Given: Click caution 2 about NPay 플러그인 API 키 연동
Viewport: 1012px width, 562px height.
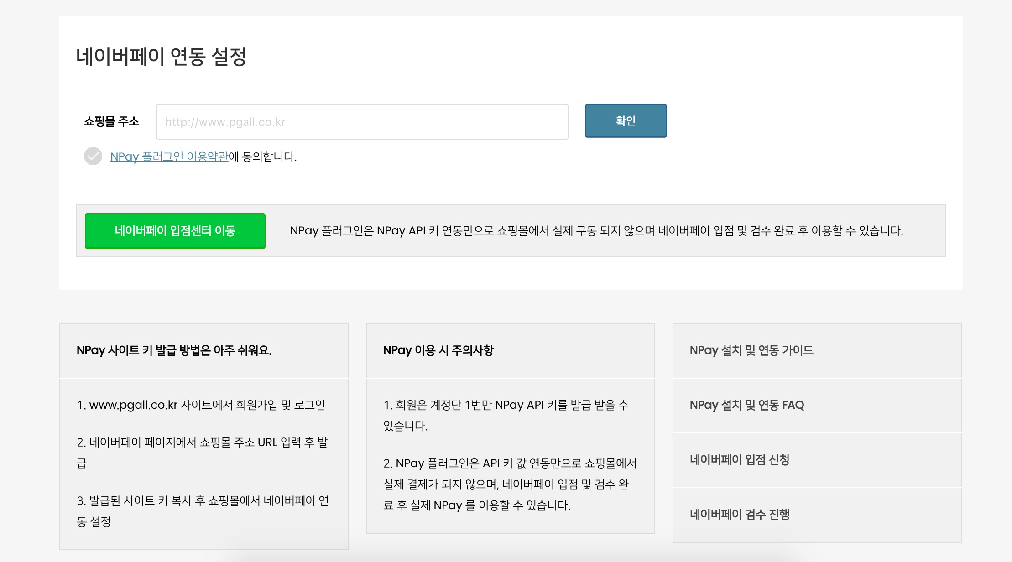Looking at the screenshot, I should 510,484.
